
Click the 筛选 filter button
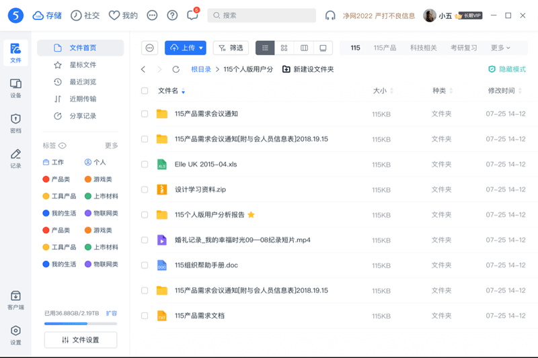[231, 48]
